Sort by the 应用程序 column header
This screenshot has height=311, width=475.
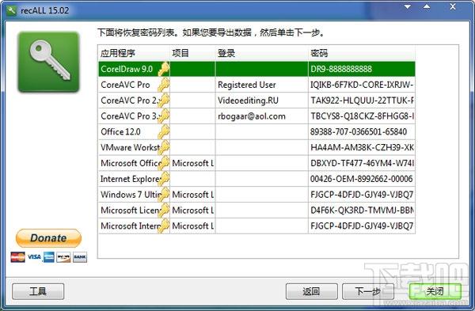click(134, 53)
